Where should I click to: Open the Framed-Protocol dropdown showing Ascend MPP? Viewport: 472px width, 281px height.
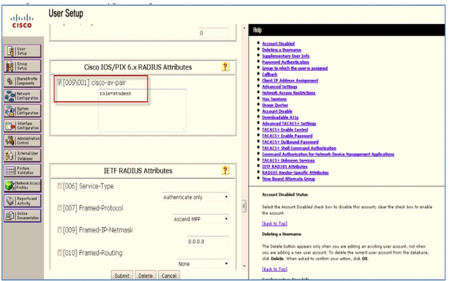pos(201,219)
